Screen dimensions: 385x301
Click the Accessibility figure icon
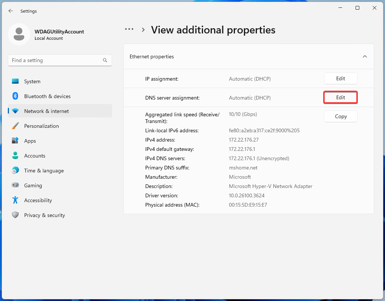15,200
